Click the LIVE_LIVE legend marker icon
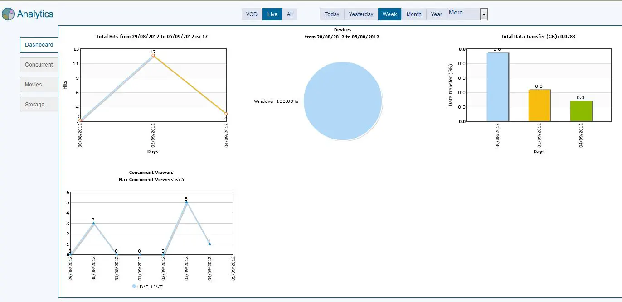This screenshot has height=302, width=622. pyautogui.click(x=134, y=287)
